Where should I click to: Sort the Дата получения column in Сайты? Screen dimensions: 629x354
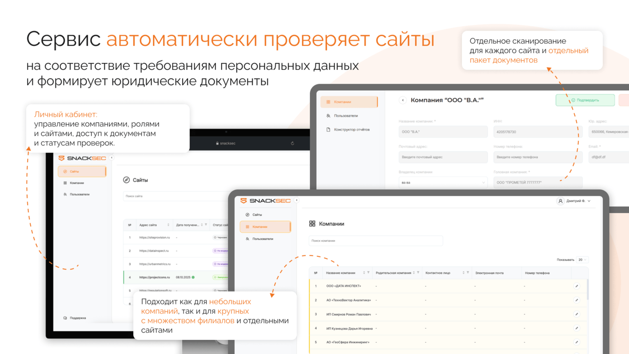point(202,225)
